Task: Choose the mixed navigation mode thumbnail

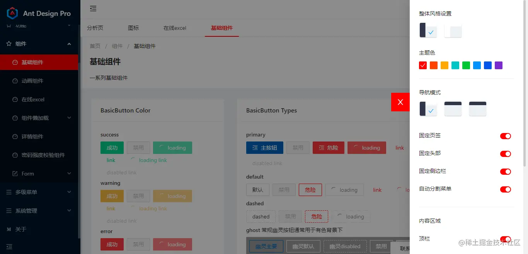Action: click(x=478, y=109)
